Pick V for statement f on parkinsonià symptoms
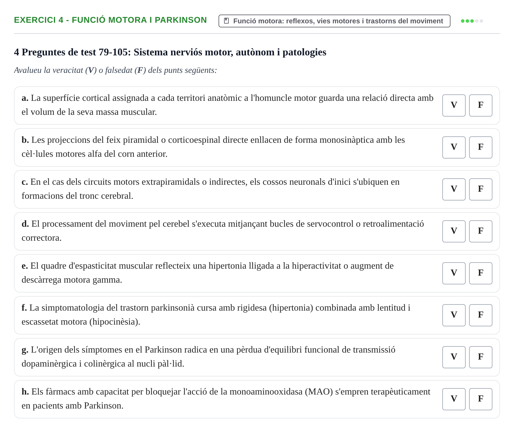Screen dimensions: 514x433 coord(454,315)
